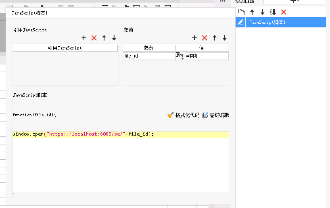The width and height of the screenshot is (330, 208).
Task: Copy the selected hyperlink item
Action: 242,12
